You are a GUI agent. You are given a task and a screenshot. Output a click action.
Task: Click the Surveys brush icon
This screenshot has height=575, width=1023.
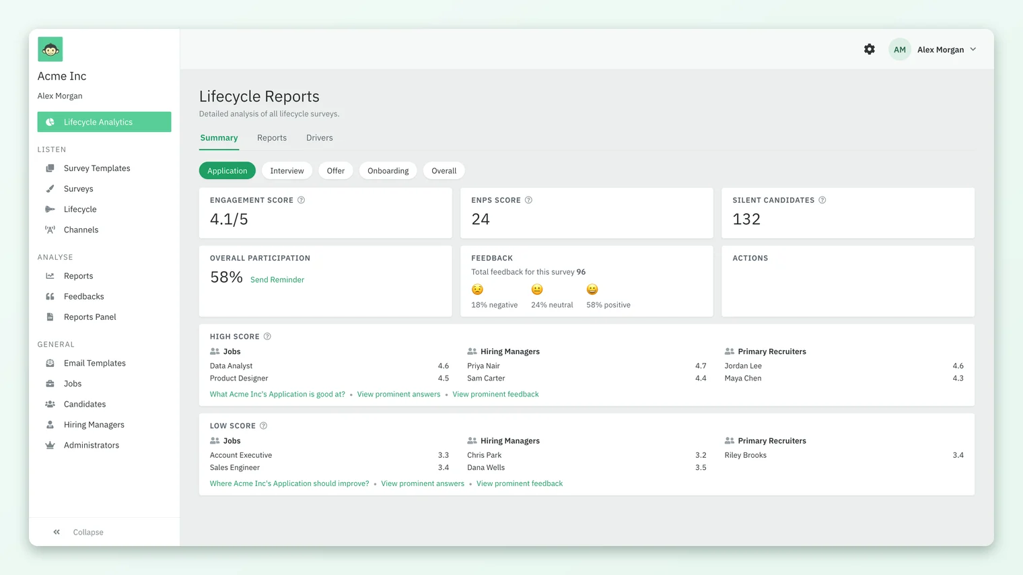50,189
